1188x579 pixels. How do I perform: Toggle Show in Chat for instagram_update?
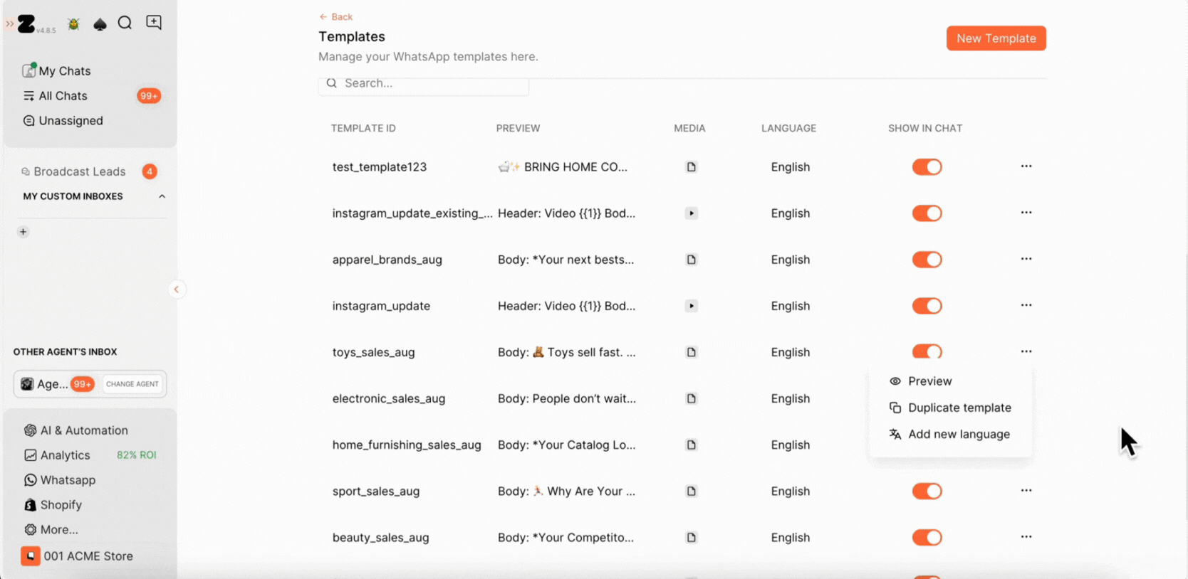[x=927, y=306]
